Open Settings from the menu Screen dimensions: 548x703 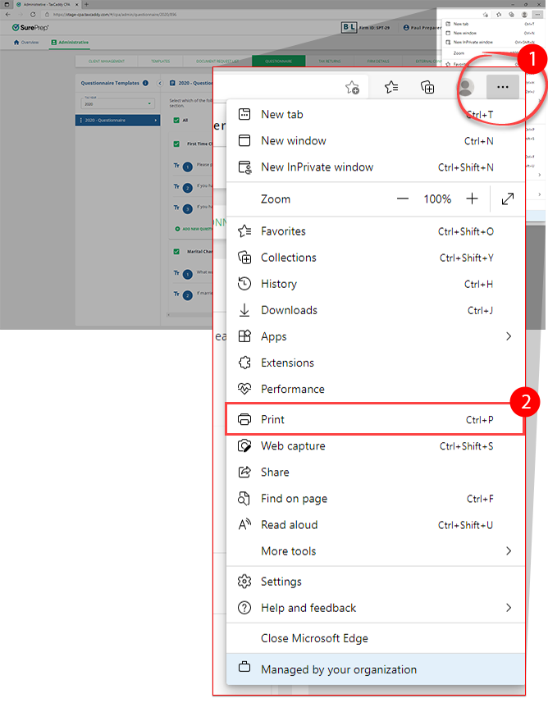tap(376, 582)
